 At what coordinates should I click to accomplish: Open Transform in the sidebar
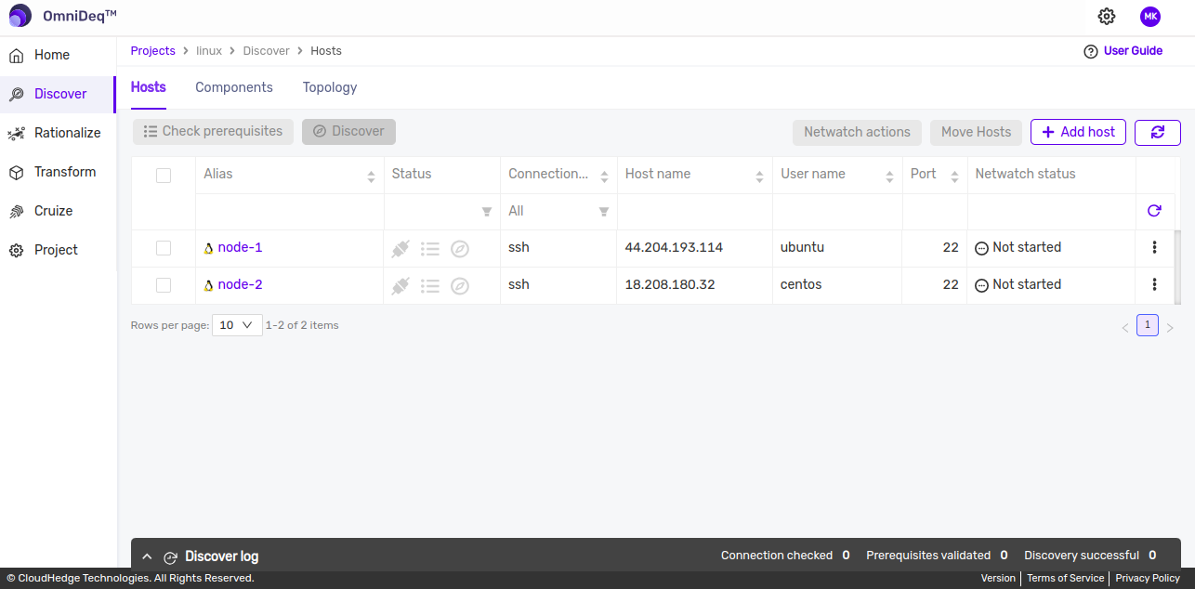coord(58,172)
